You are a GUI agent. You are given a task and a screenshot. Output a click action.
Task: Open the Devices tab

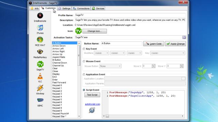coord(98,8)
